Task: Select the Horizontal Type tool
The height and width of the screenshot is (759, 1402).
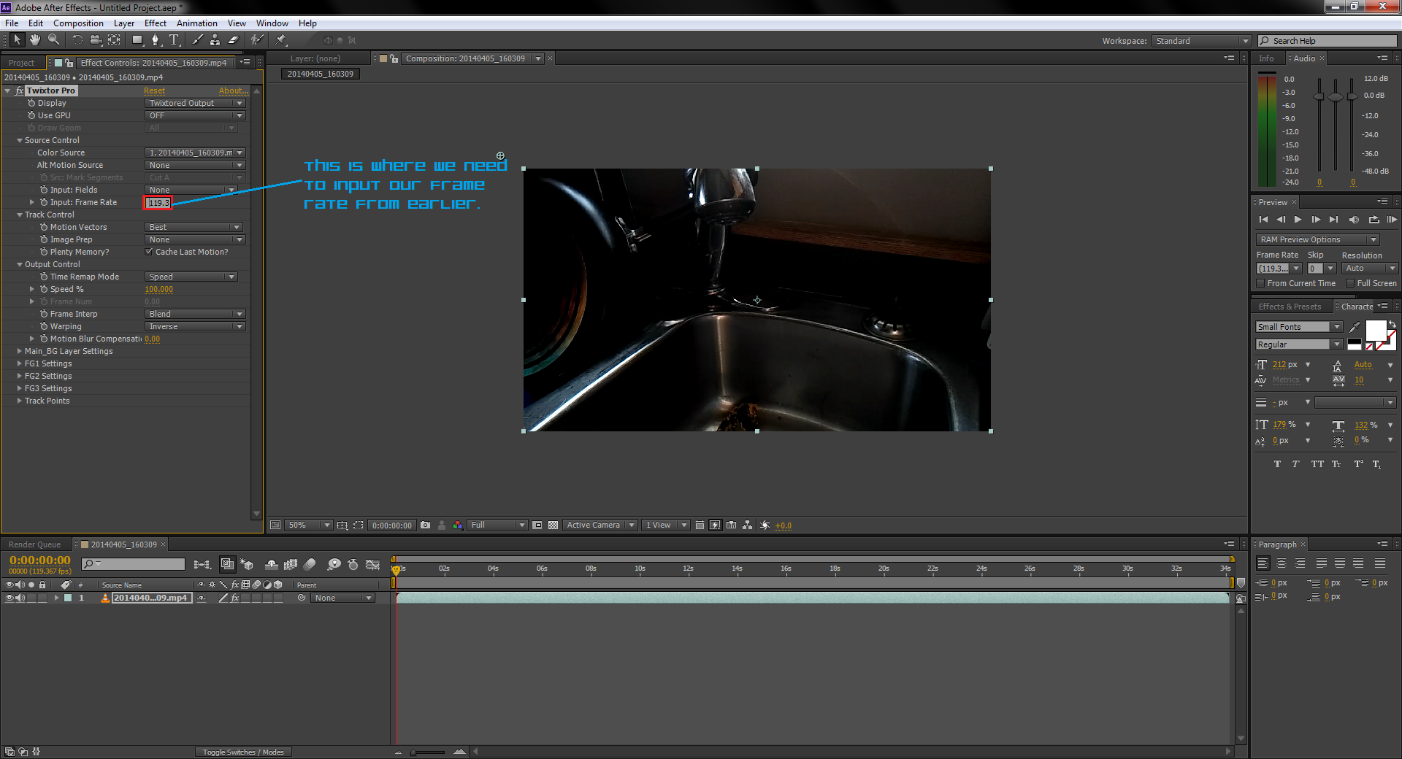Action: pyautogui.click(x=174, y=39)
